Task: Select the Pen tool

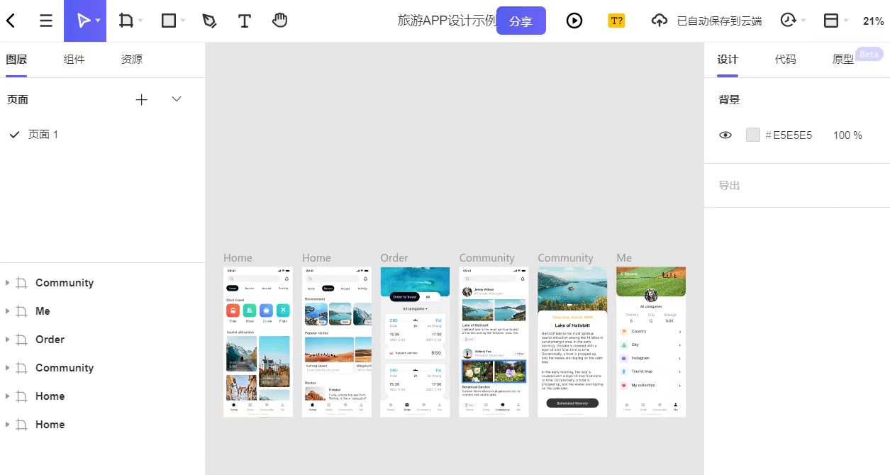Action: click(x=208, y=21)
